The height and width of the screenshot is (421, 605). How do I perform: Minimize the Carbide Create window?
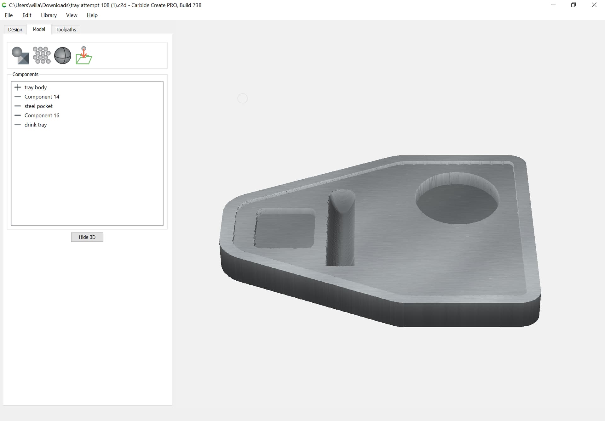tap(553, 5)
